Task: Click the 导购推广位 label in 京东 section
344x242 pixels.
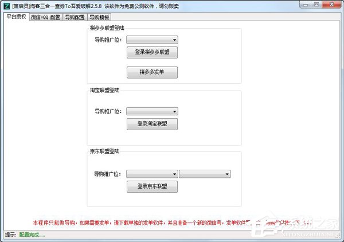Action: tap(108, 174)
